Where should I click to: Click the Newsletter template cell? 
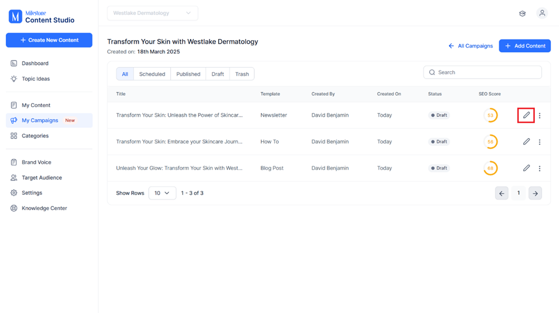click(273, 115)
